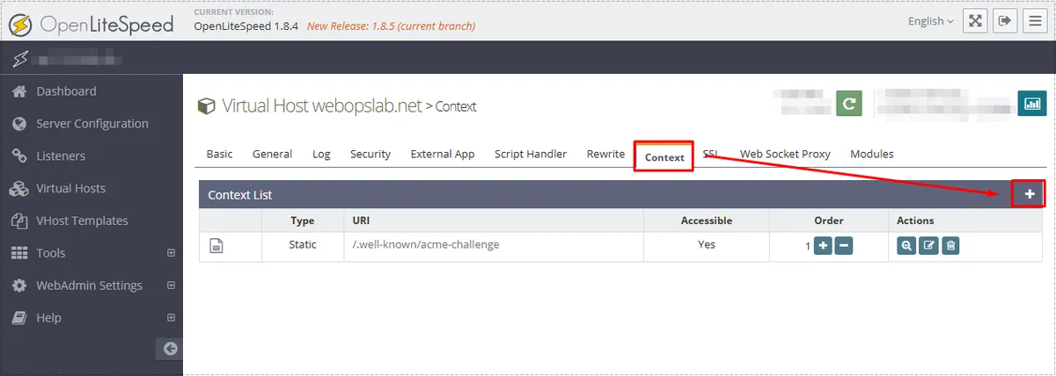Click the logout icon in header

pos(1005,21)
